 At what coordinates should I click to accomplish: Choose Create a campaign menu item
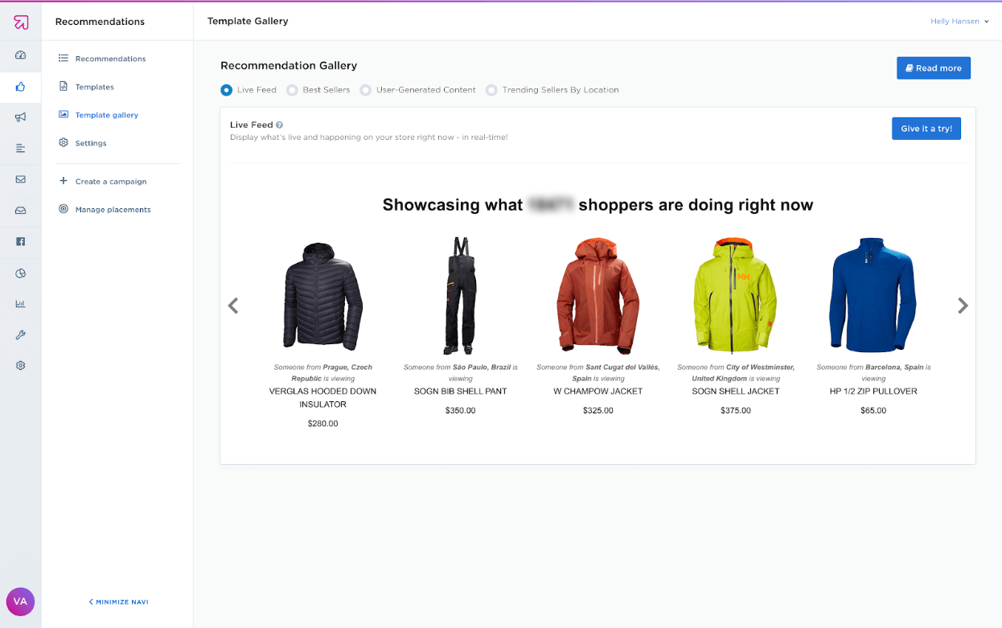click(x=111, y=182)
